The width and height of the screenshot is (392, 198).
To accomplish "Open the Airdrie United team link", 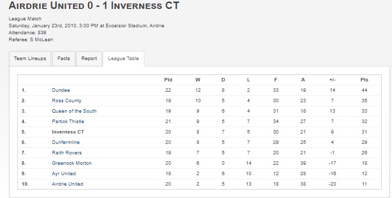I will 67,184.
